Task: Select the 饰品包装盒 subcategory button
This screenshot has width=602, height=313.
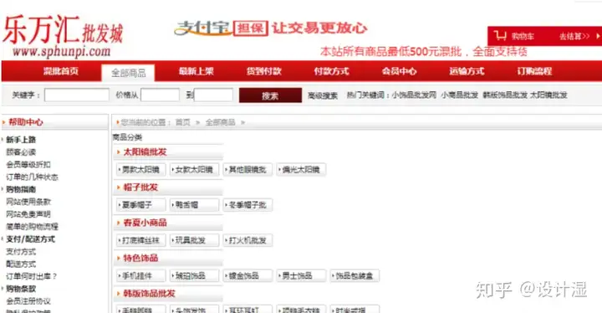Action: (x=355, y=275)
